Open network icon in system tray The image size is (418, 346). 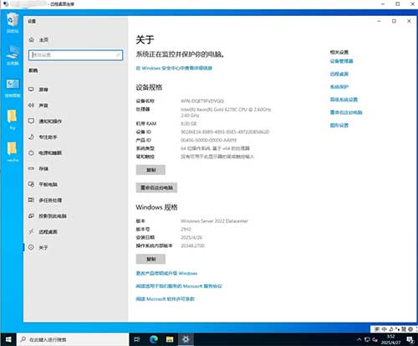(367, 339)
